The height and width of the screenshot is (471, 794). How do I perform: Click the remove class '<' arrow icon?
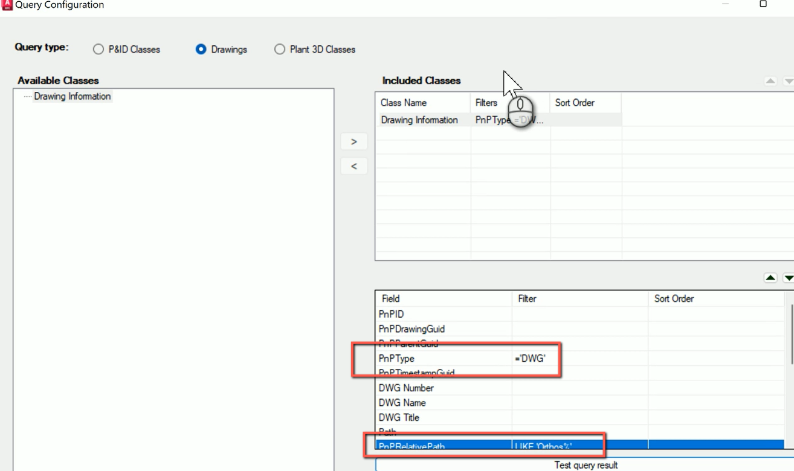click(353, 165)
